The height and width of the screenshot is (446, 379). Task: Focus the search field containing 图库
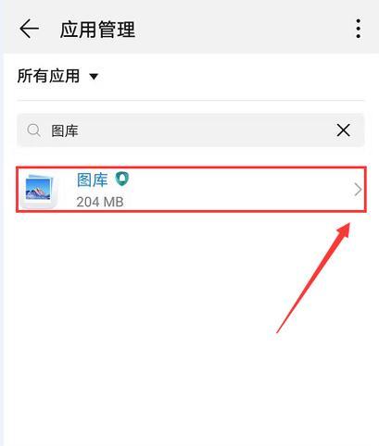pos(191,130)
